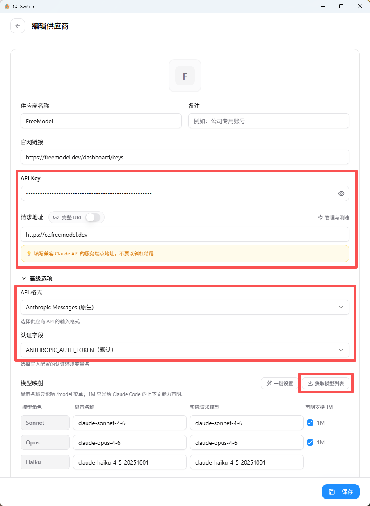Click into the API Key field
The width and height of the screenshot is (370, 506).
click(x=185, y=193)
